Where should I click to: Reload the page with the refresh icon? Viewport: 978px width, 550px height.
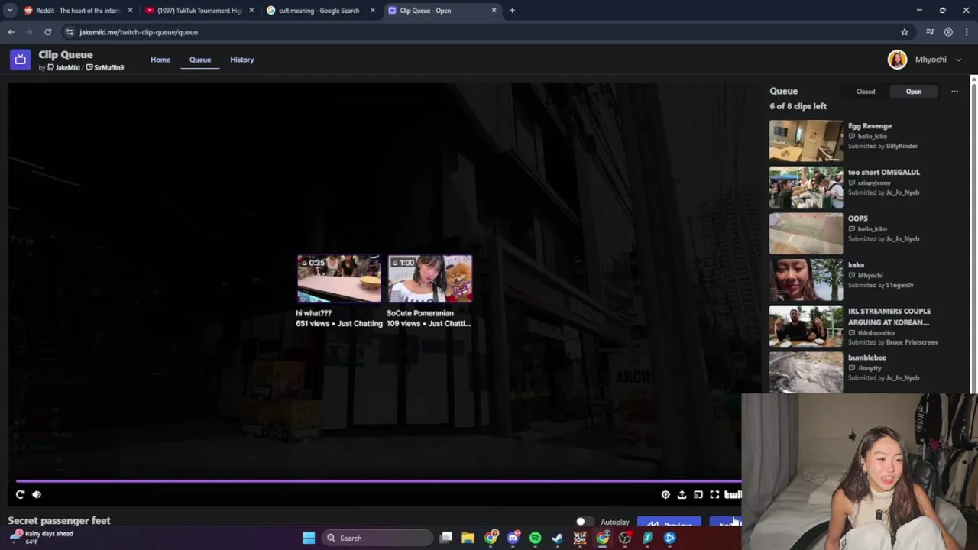47,32
